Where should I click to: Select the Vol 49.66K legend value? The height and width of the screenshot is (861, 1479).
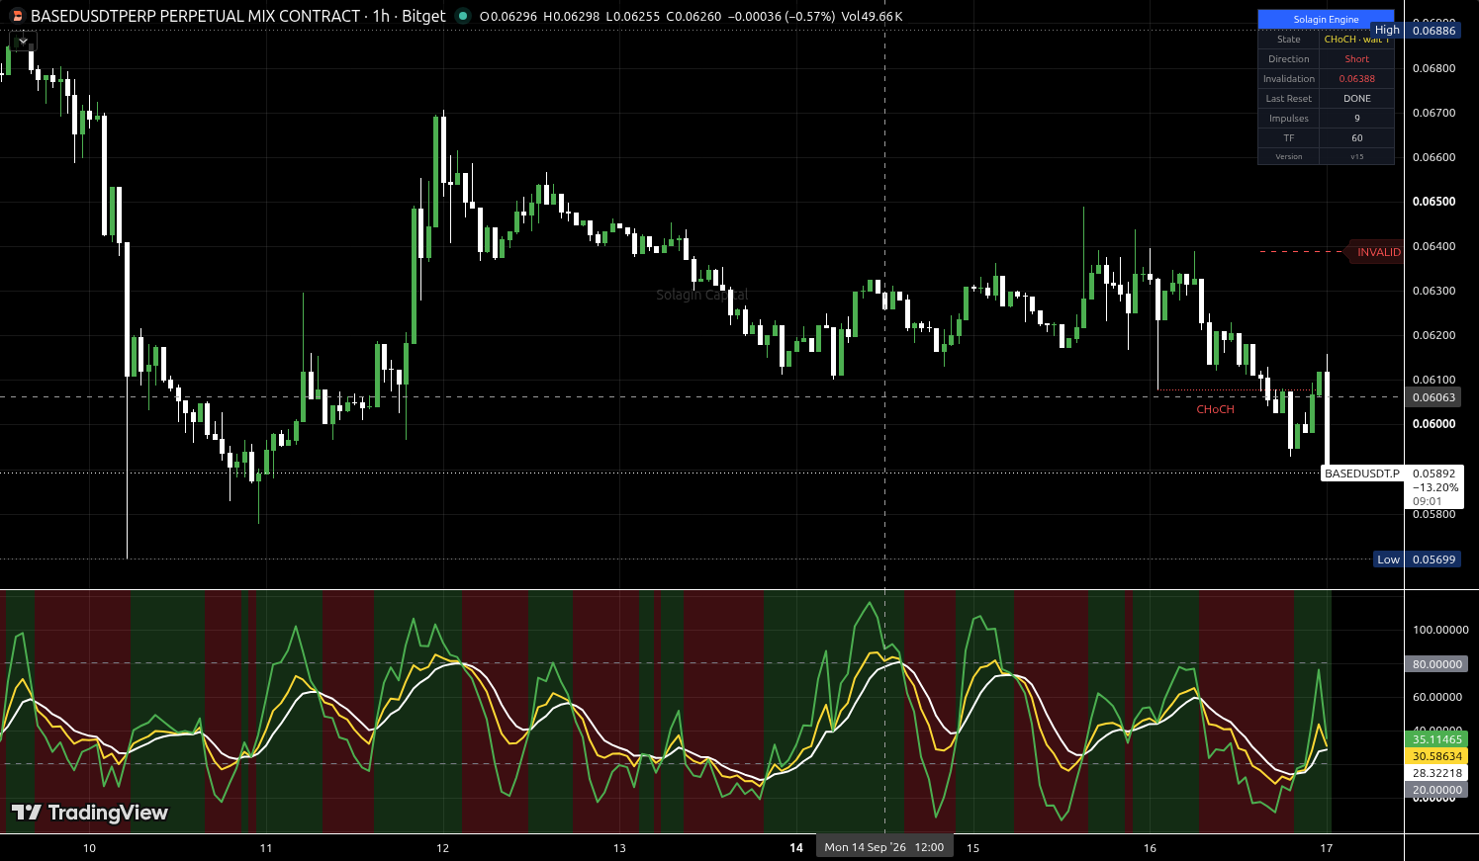pyautogui.click(x=873, y=16)
